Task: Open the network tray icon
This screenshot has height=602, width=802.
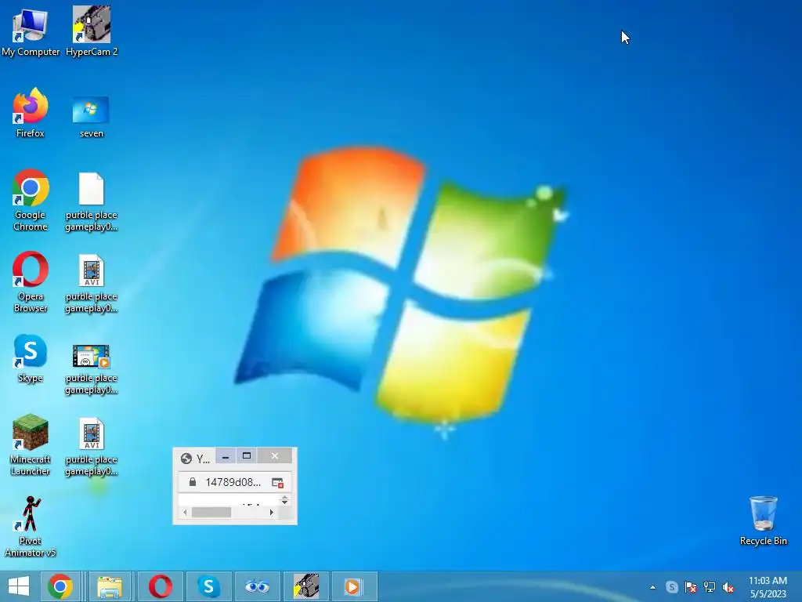Action: pos(710,587)
